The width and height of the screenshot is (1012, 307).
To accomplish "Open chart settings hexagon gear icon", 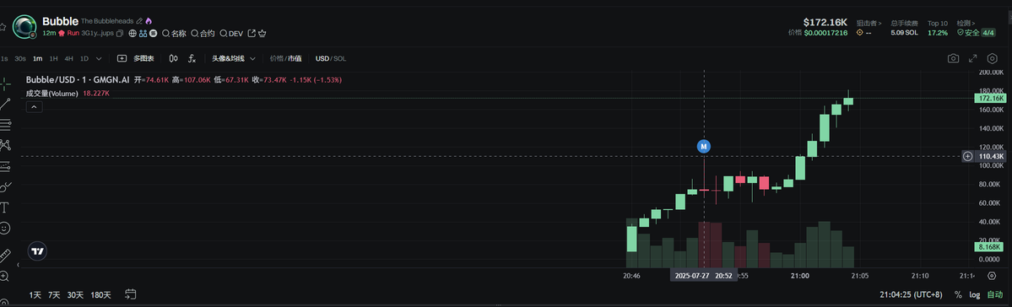I will [992, 59].
